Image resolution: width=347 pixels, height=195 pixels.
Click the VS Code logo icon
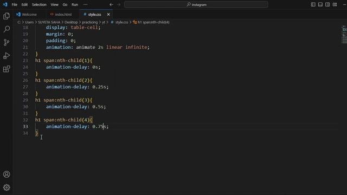pyautogui.click(x=5, y=4)
